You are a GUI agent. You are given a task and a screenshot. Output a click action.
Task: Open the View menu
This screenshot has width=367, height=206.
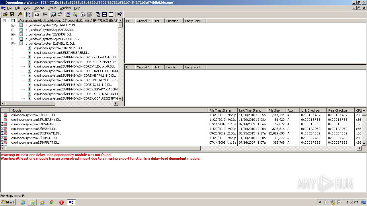(27, 8)
